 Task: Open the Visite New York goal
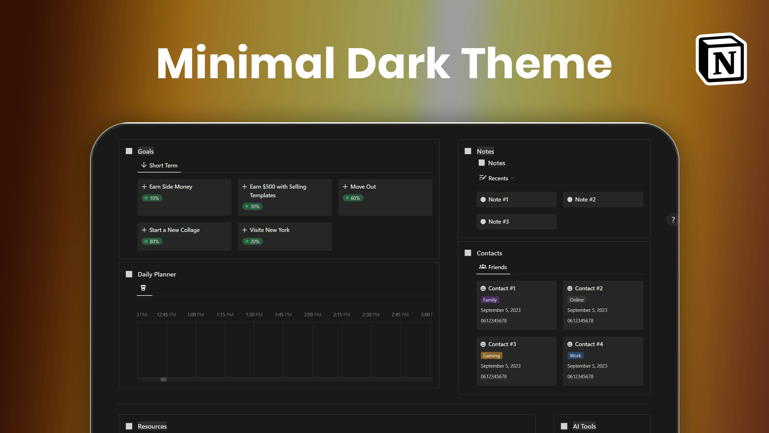[270, 230]
